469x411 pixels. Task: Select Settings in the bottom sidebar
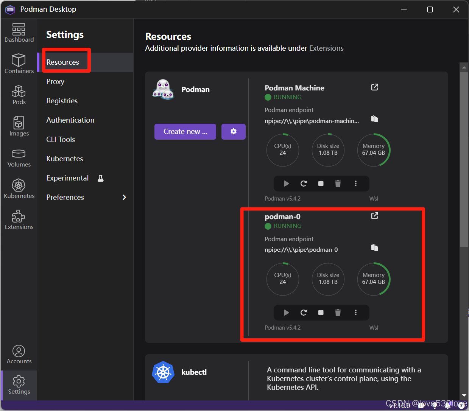[x=19, y=385]
